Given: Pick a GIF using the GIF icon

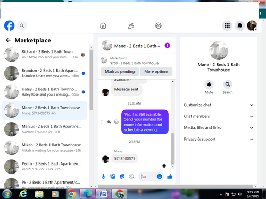Looking at the screenshot, I should 131,176.
